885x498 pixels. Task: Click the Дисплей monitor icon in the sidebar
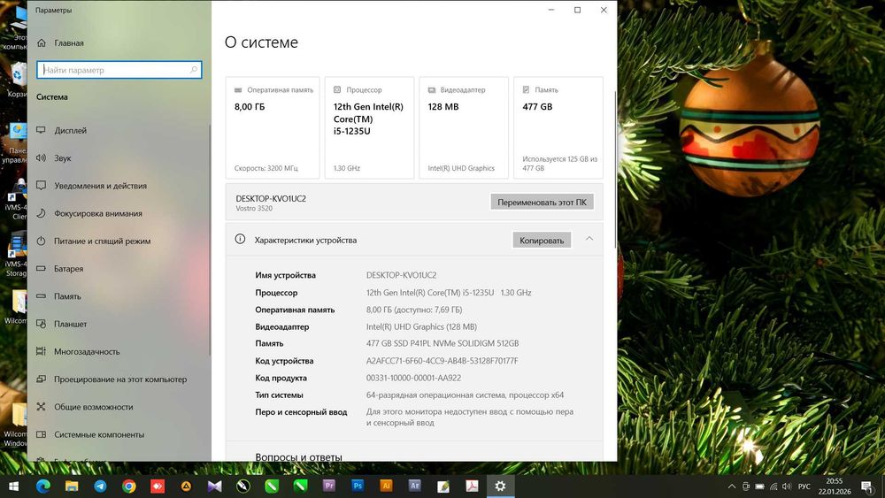pyautogui.click(x=41, y=130)
